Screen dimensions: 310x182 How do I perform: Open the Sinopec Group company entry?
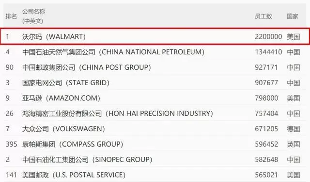pyautogui.click(x=87, y=159)
